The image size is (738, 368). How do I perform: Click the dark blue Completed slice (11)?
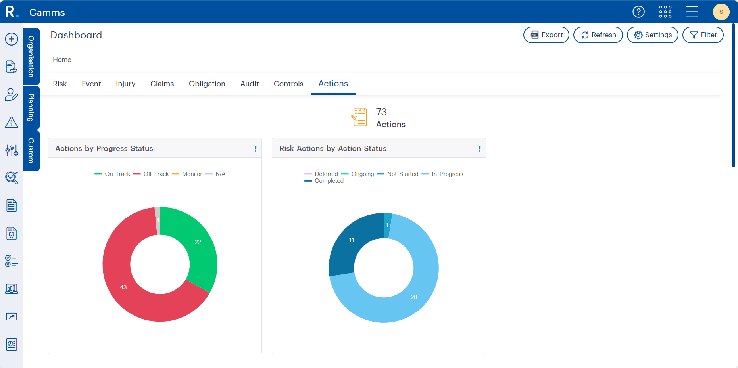pyautogui.click(x=352, y=240)
